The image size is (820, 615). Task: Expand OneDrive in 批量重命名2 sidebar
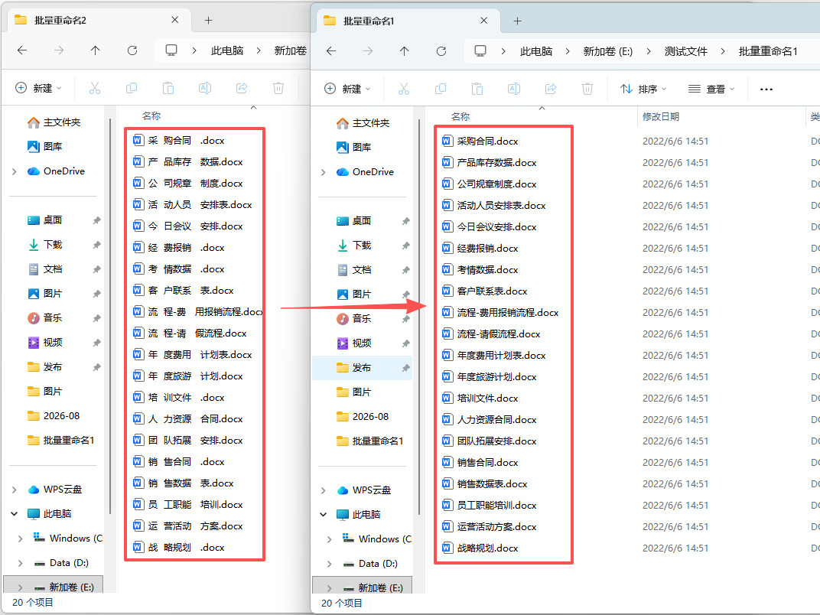point(14,171)
